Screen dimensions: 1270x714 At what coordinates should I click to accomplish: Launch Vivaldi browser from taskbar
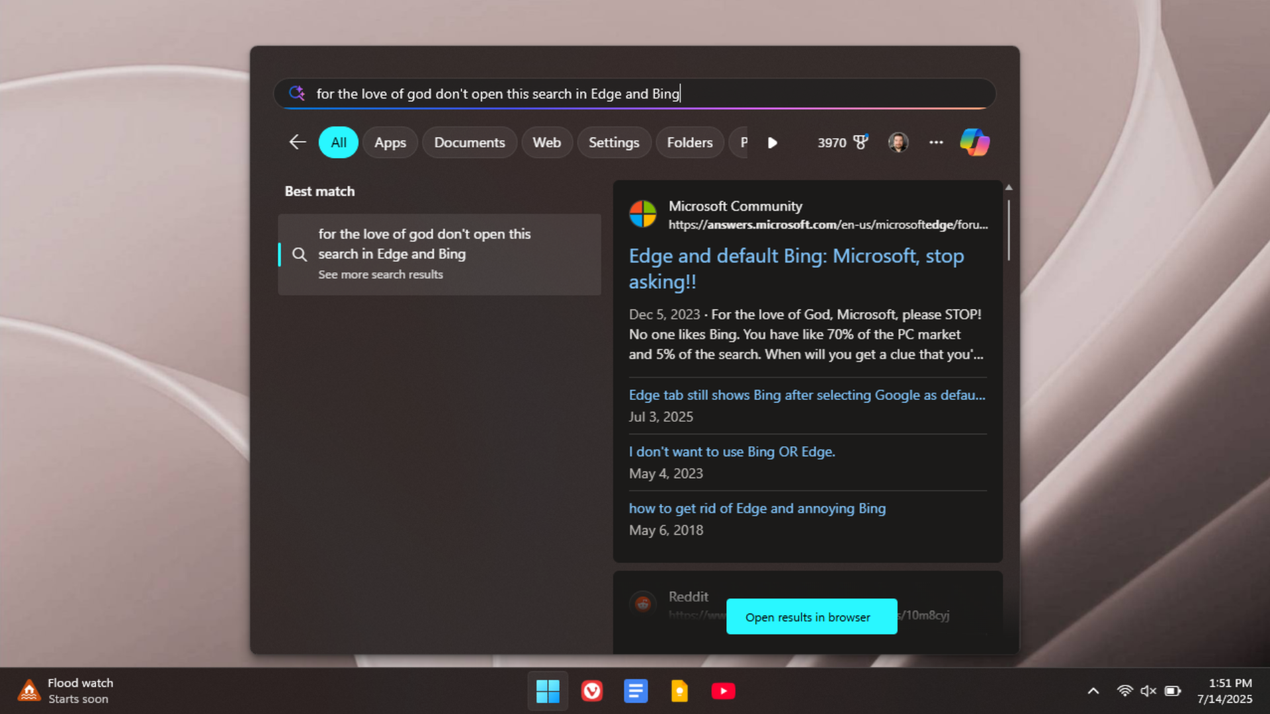[x=591, y=692]
